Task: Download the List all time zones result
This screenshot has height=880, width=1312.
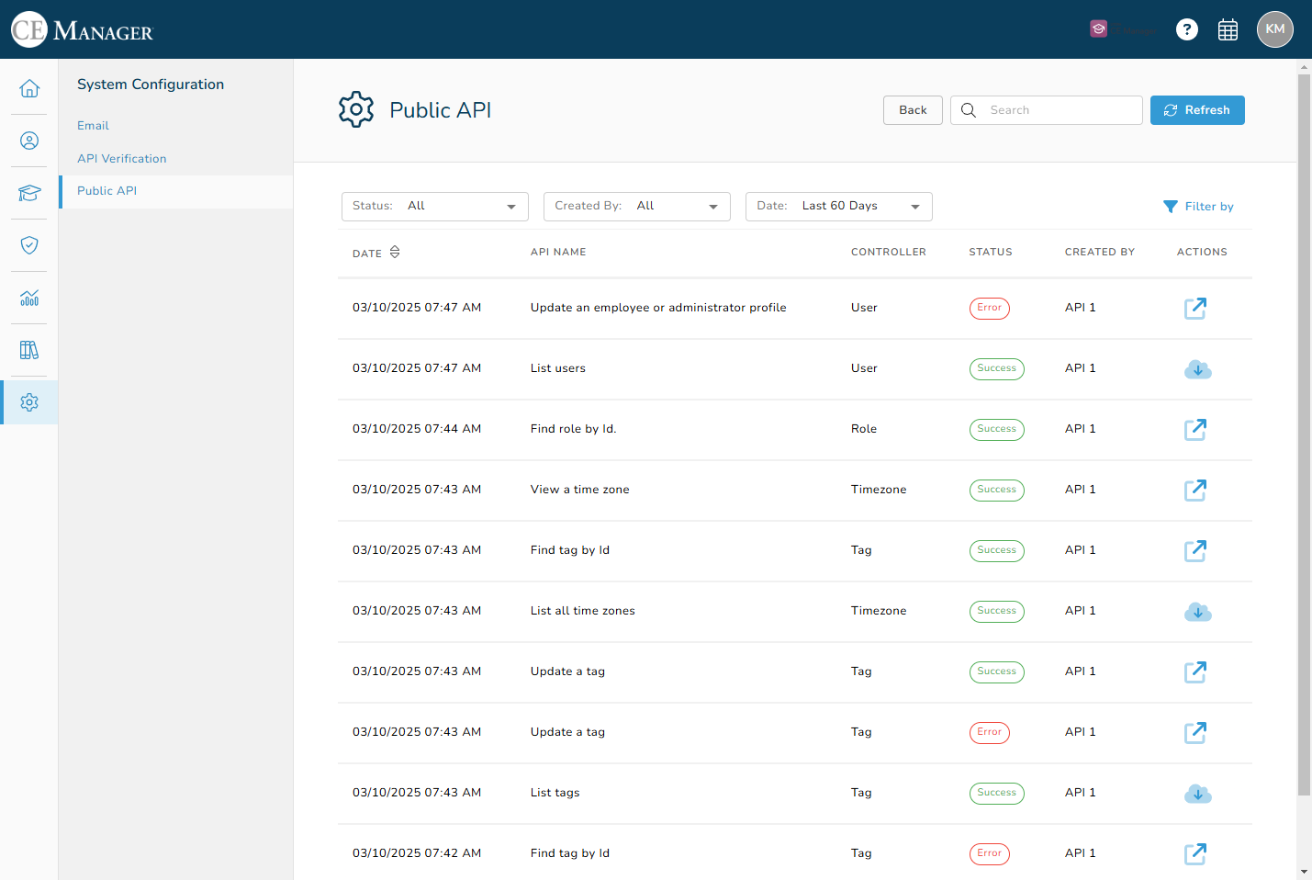Action: 1197,612
